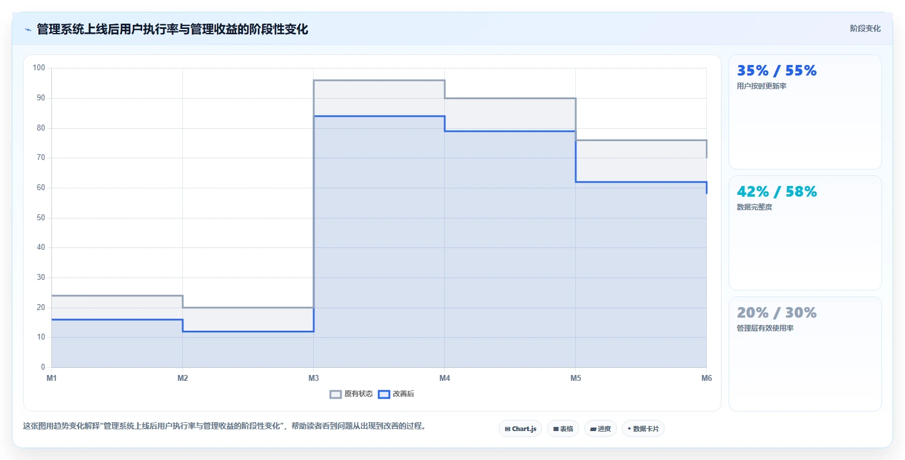Click the chart title heading text
Viewport: 905px width, 460px height.
coord(172,29)
